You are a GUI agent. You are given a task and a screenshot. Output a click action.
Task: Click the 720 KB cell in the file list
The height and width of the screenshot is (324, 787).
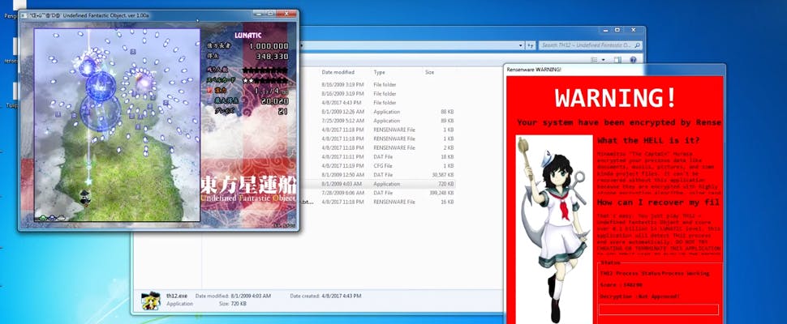(445, 184)
